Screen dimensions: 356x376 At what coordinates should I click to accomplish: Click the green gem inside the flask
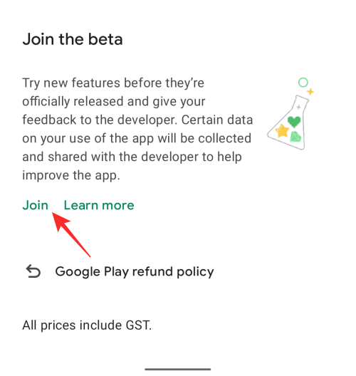click(295, 137)
